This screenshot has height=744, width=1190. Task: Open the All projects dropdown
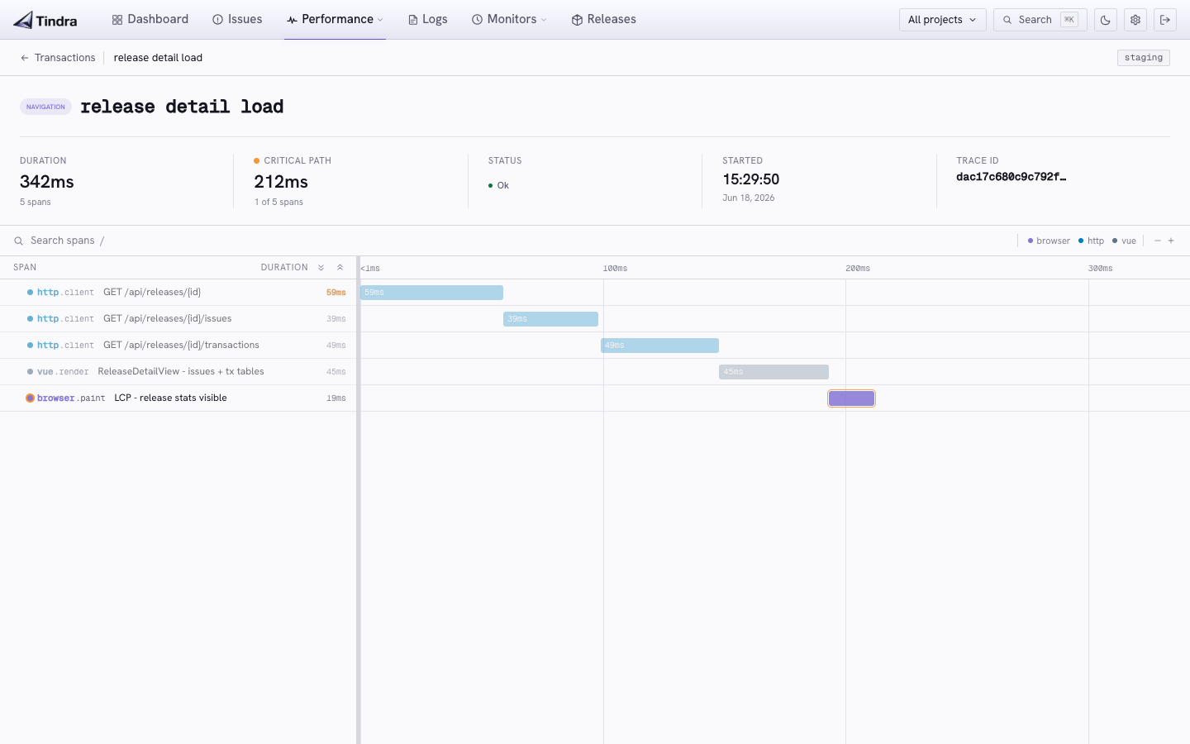(x=942, y=20)
